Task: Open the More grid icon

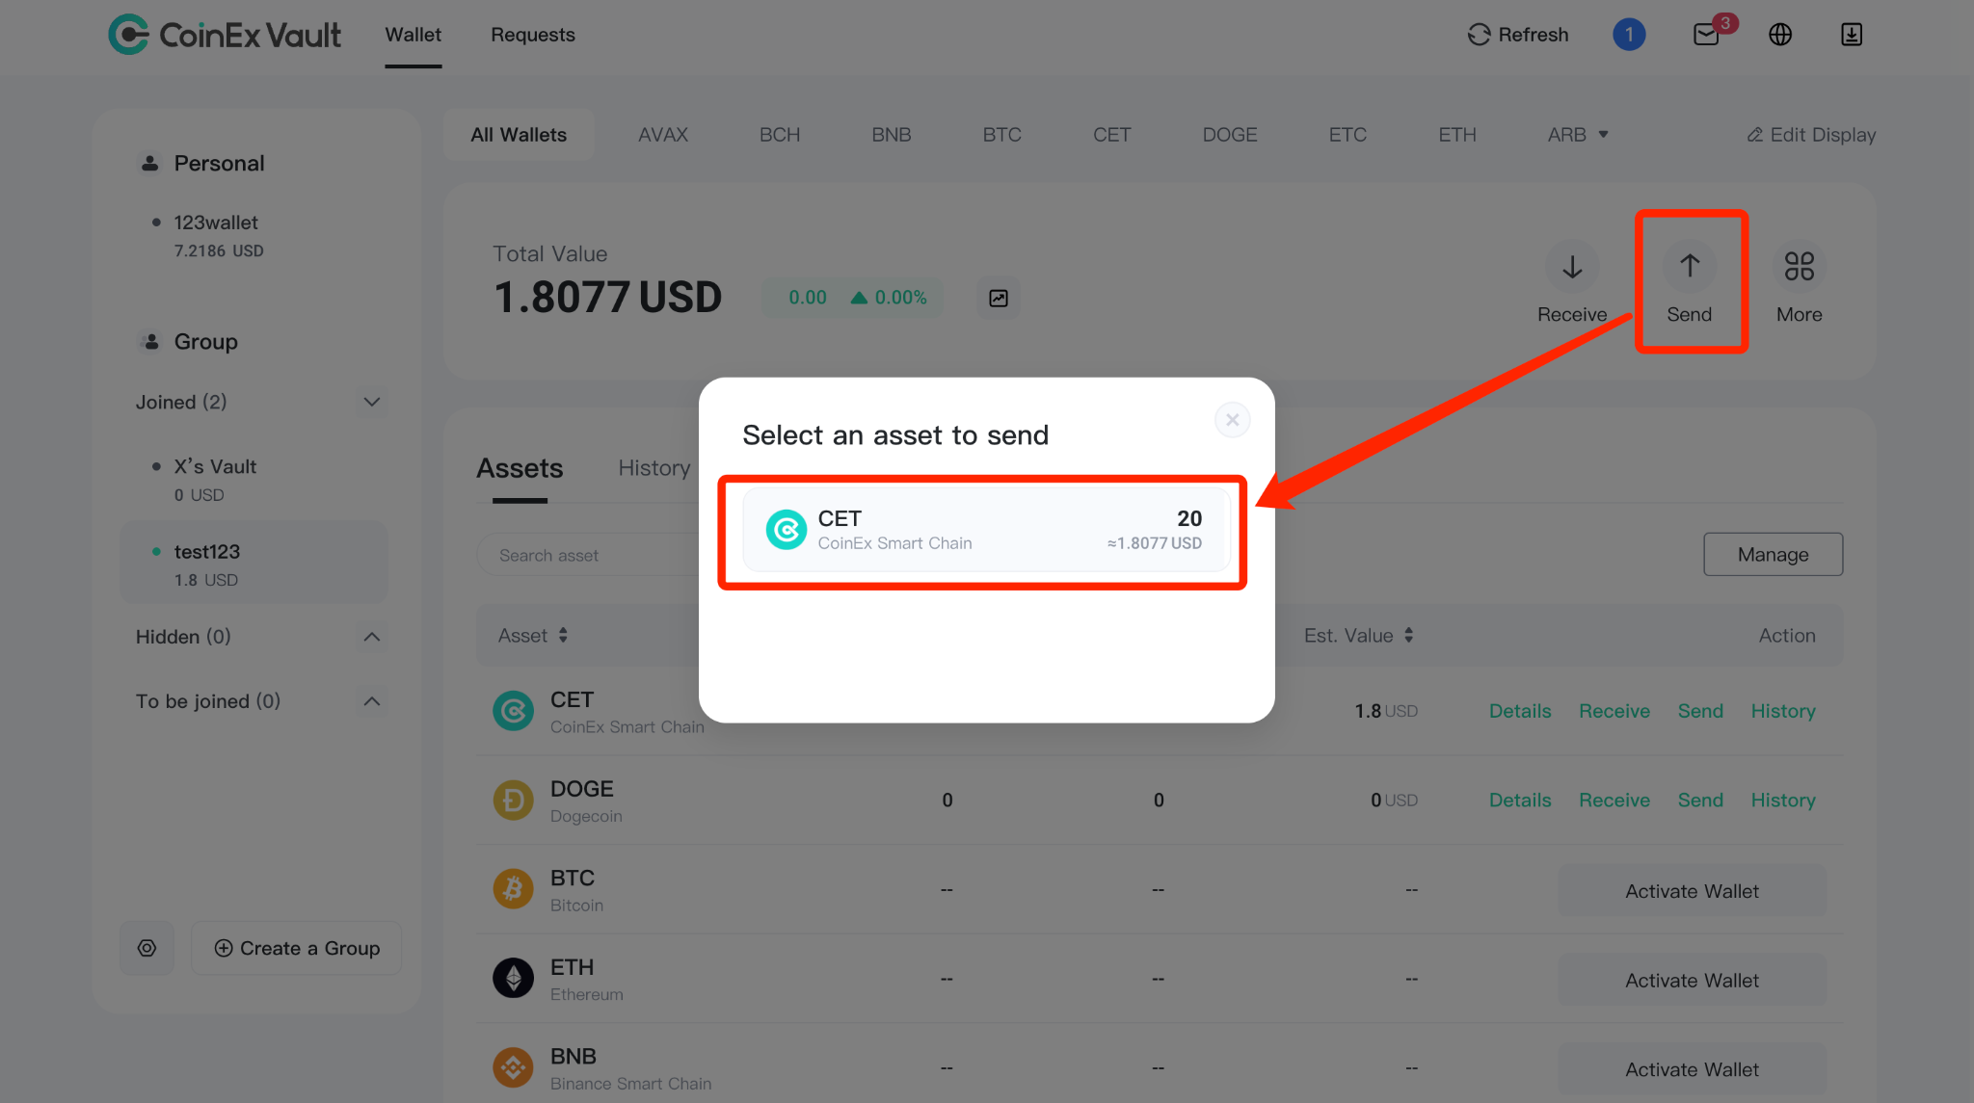Action: pos(1799,266)
